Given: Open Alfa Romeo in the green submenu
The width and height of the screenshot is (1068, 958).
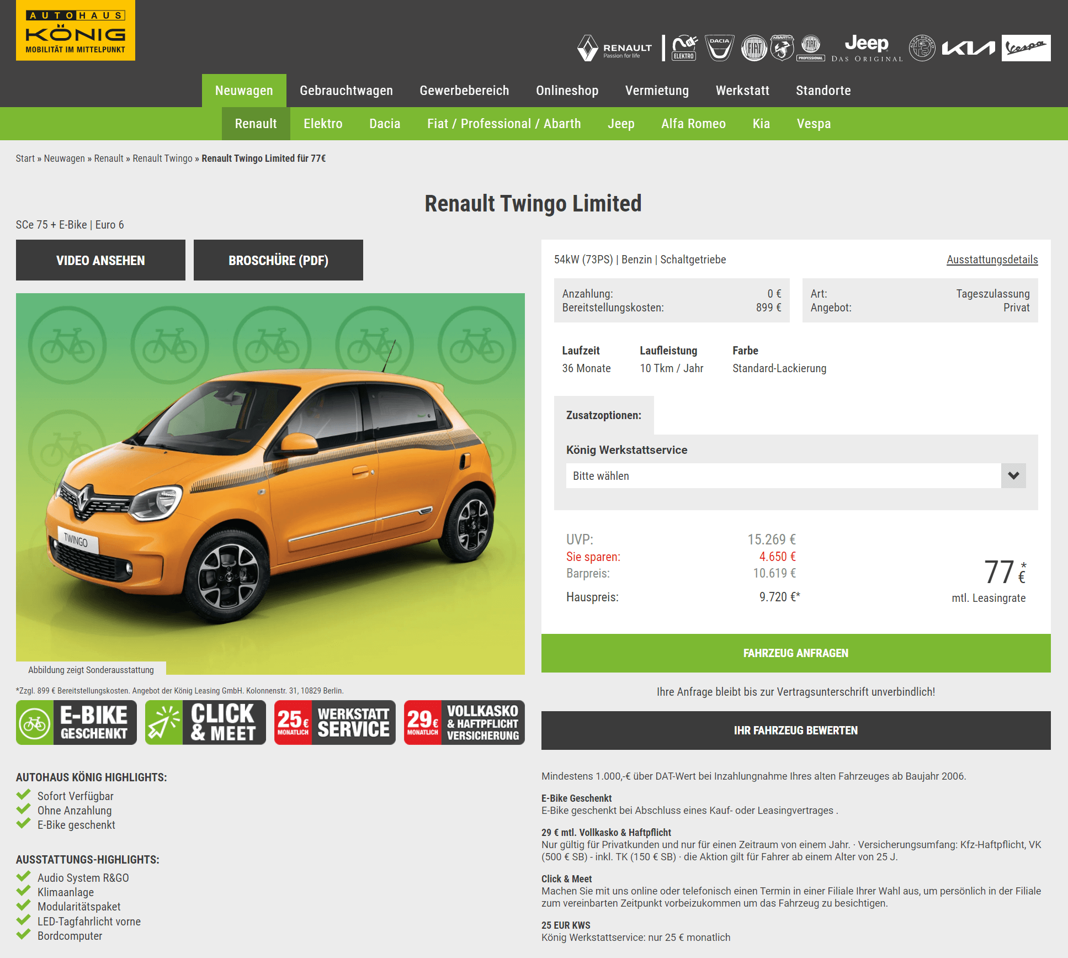Looking at the screenshot, I should pos(693,124).
